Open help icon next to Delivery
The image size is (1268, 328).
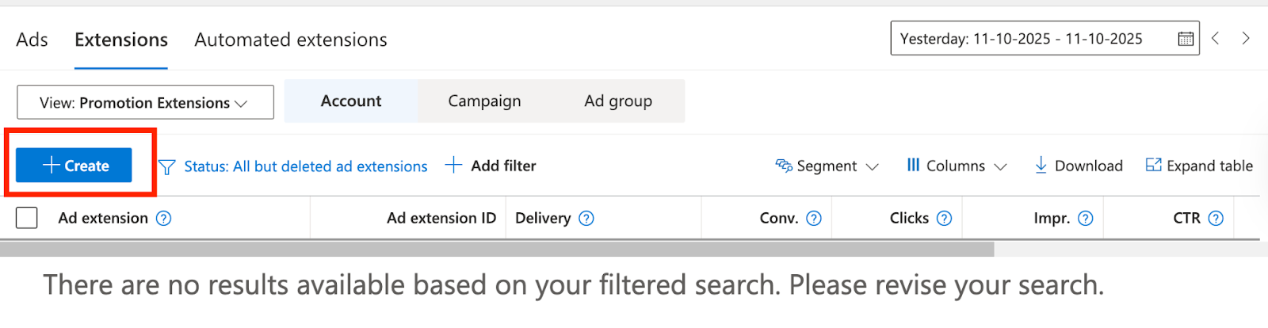pos(586,219)
